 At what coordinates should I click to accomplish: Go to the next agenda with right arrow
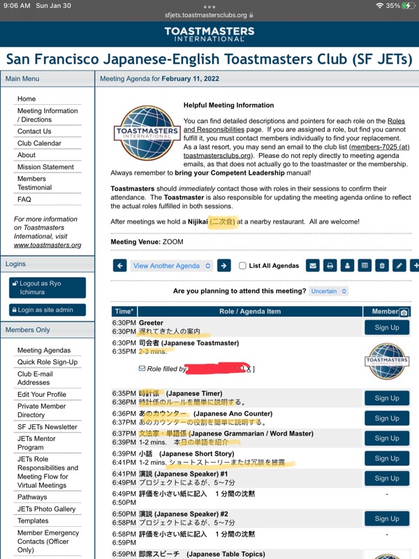tap(223, 266)
